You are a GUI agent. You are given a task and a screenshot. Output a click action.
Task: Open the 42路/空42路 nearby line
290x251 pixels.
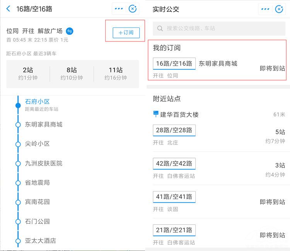click(174, 163)
